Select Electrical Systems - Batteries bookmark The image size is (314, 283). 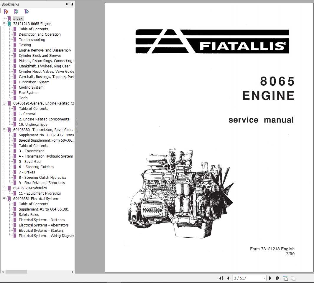pos(42,220)
